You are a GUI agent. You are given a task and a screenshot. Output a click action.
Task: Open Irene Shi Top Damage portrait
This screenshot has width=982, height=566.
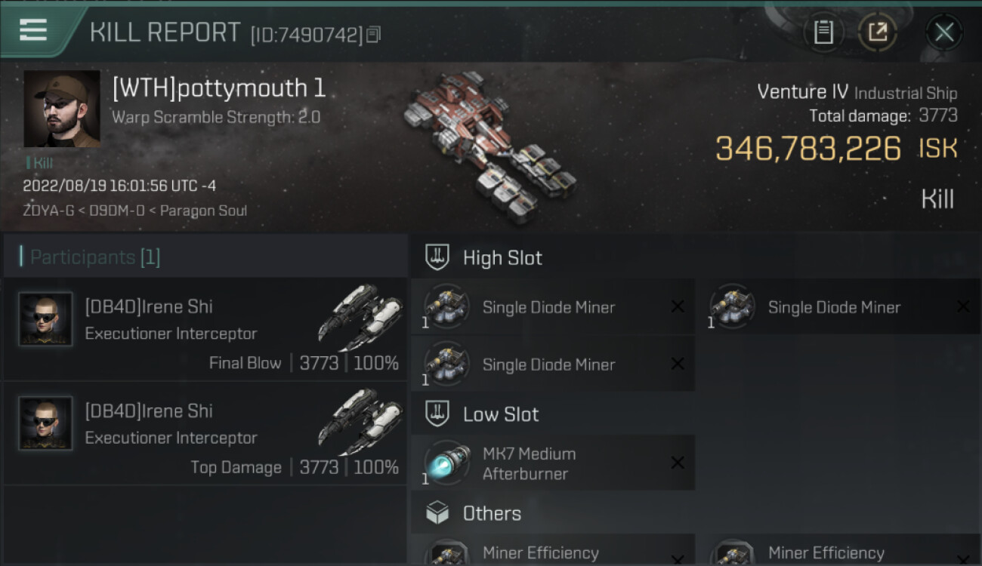45,423
